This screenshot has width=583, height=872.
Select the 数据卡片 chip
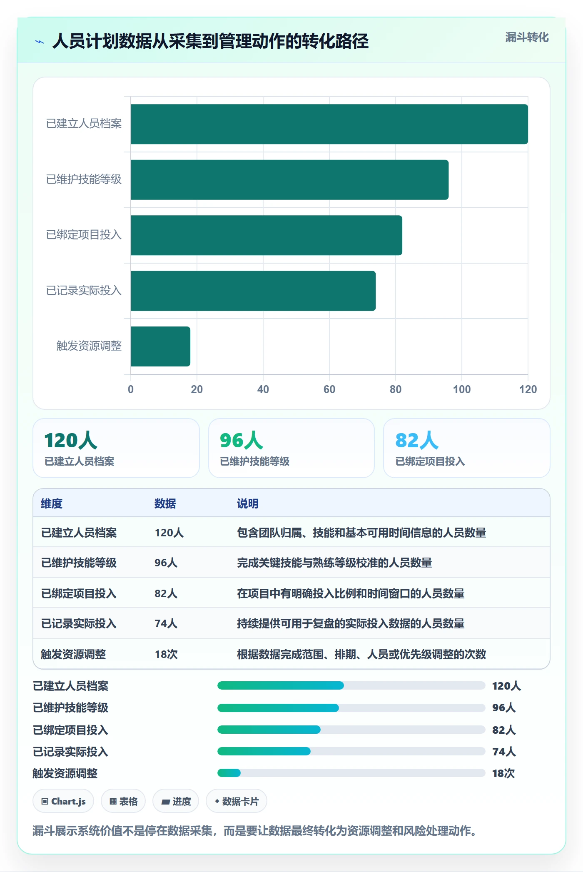(x=237, y=801)
